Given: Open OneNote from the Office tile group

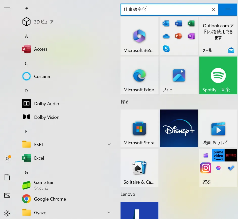Looking at the screenshot, I should 191,36.
